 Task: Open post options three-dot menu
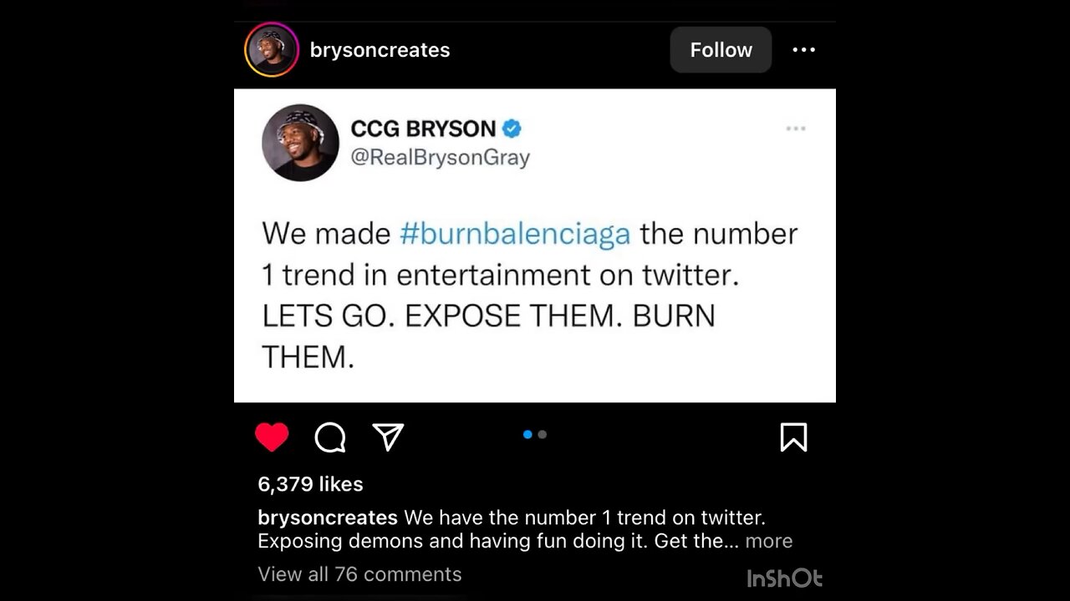click(803, 50)
